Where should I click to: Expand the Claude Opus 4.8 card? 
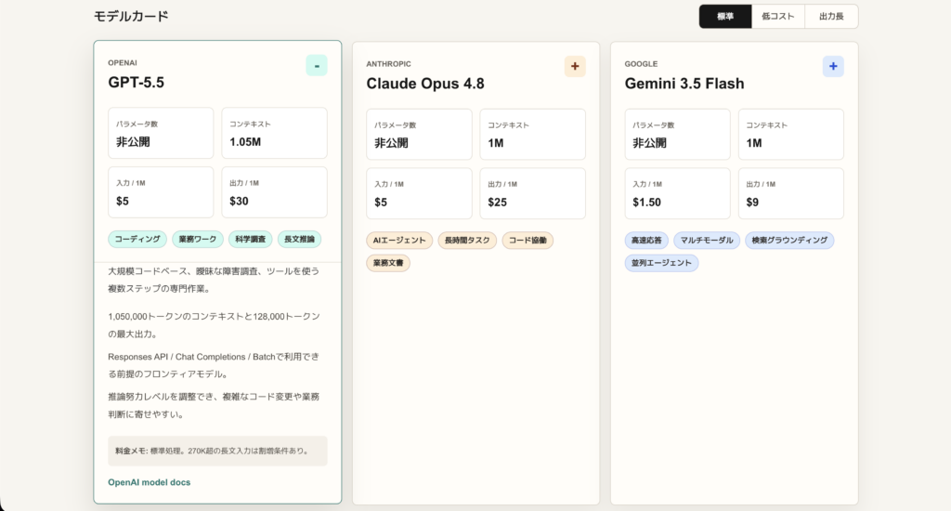pyautogui.click(x=575, y=67)
